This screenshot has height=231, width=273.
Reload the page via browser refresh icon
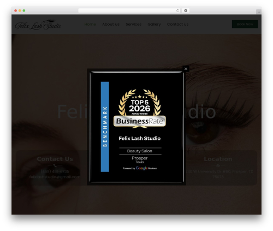(x=177, y=10)
